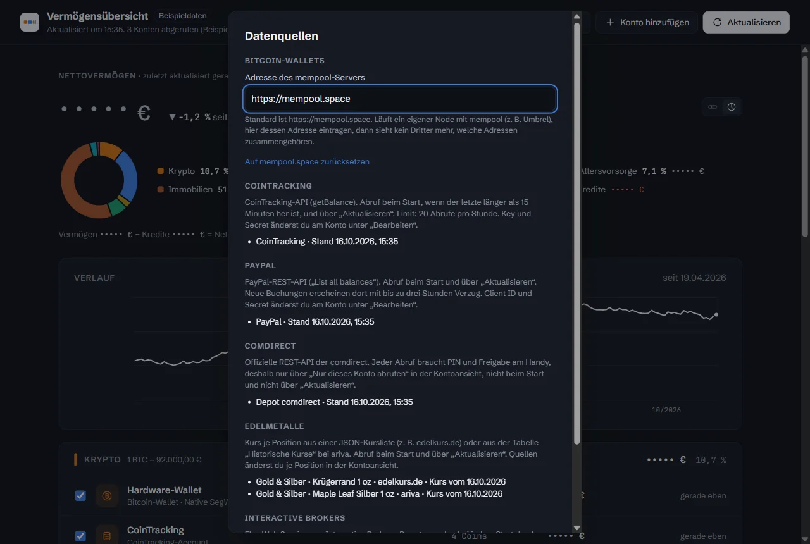
Task: Click the brown Immobilien legend swatch
Action: [160, 189]
